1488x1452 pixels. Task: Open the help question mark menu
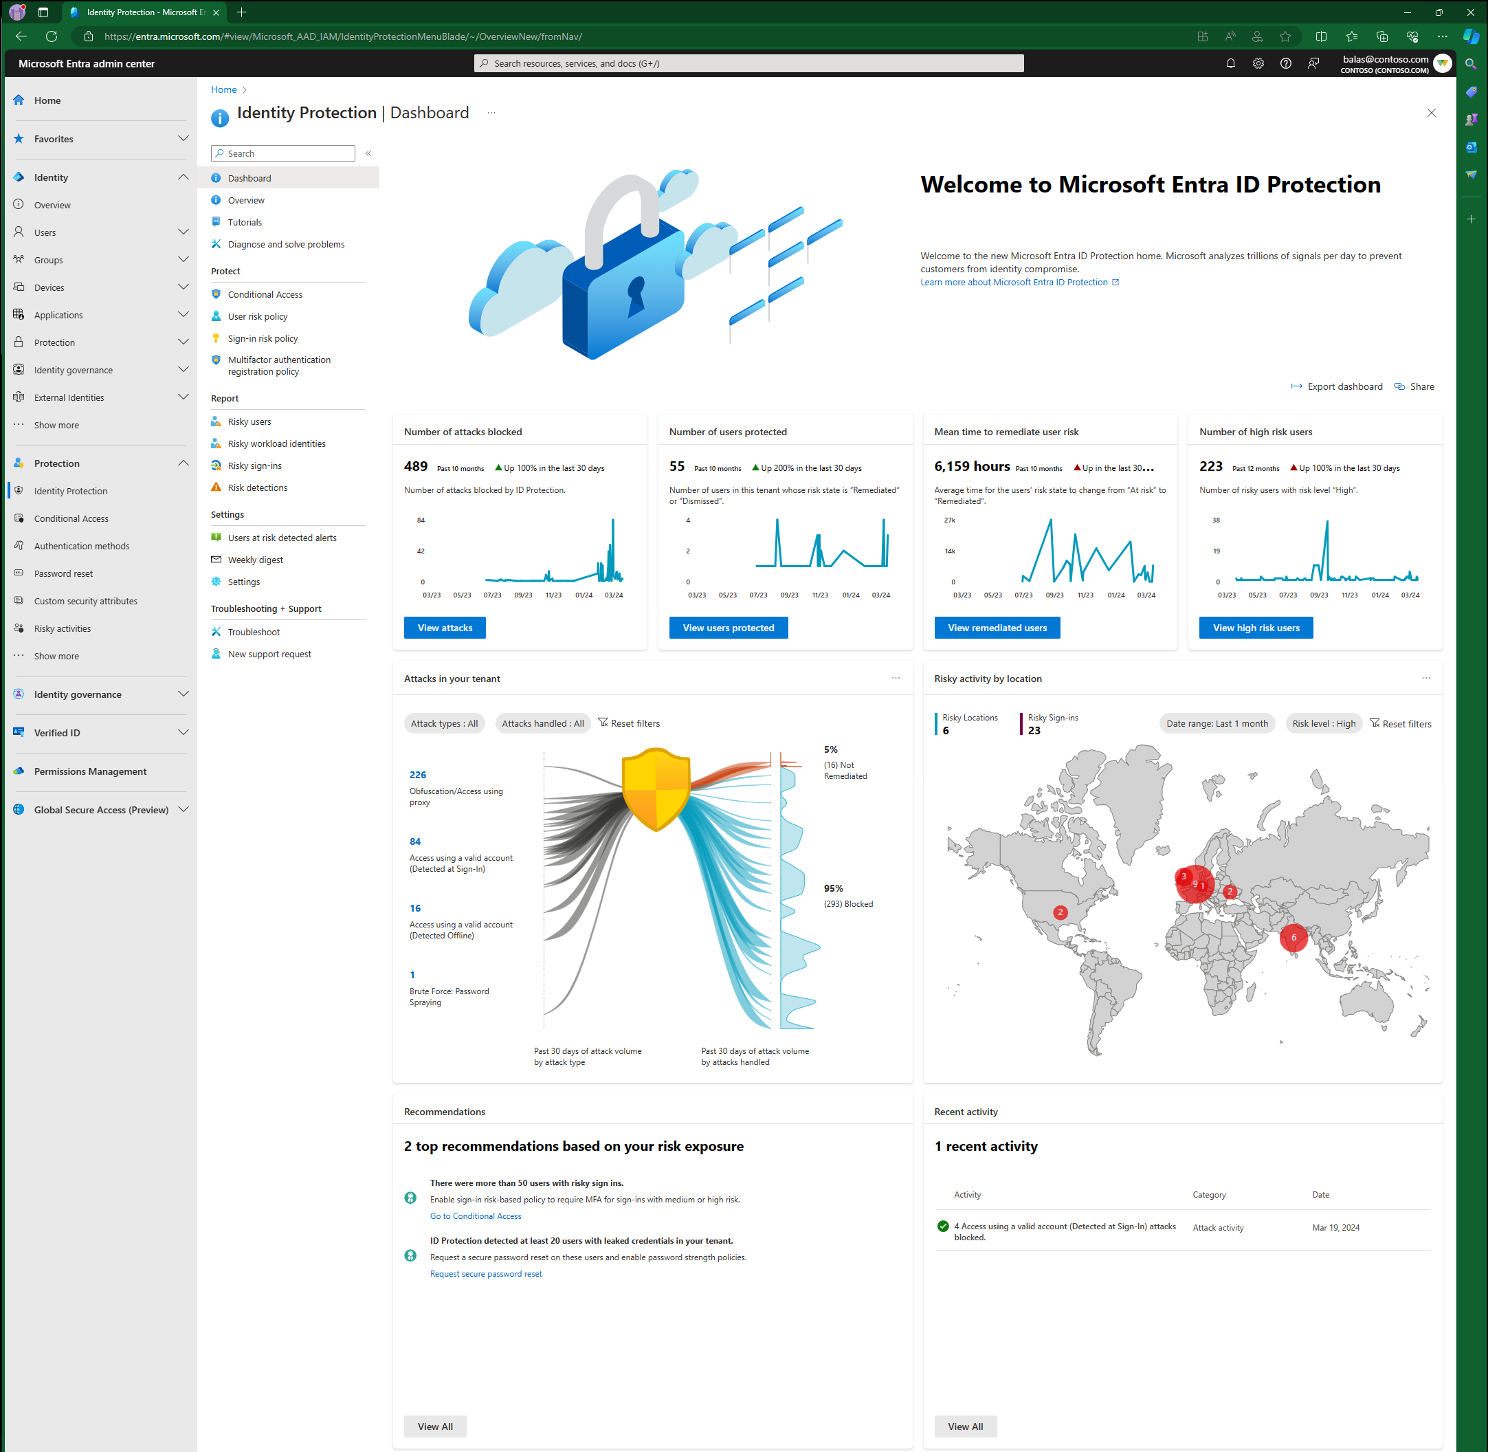(x=1286, y=63)
